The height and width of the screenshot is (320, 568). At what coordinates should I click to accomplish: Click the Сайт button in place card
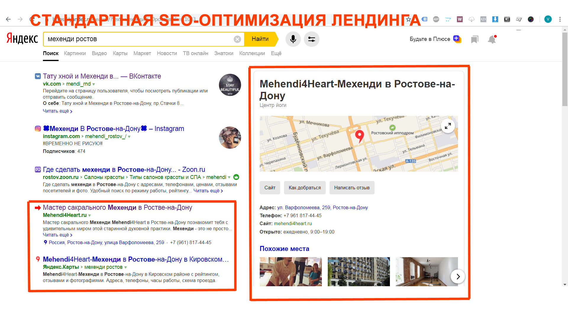pyautogui.click(x=270, y=188)
